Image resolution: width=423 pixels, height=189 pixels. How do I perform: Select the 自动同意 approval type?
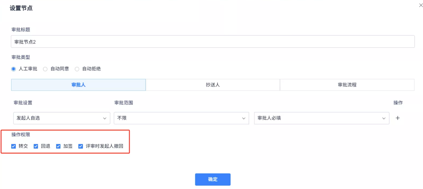point(45,69)
